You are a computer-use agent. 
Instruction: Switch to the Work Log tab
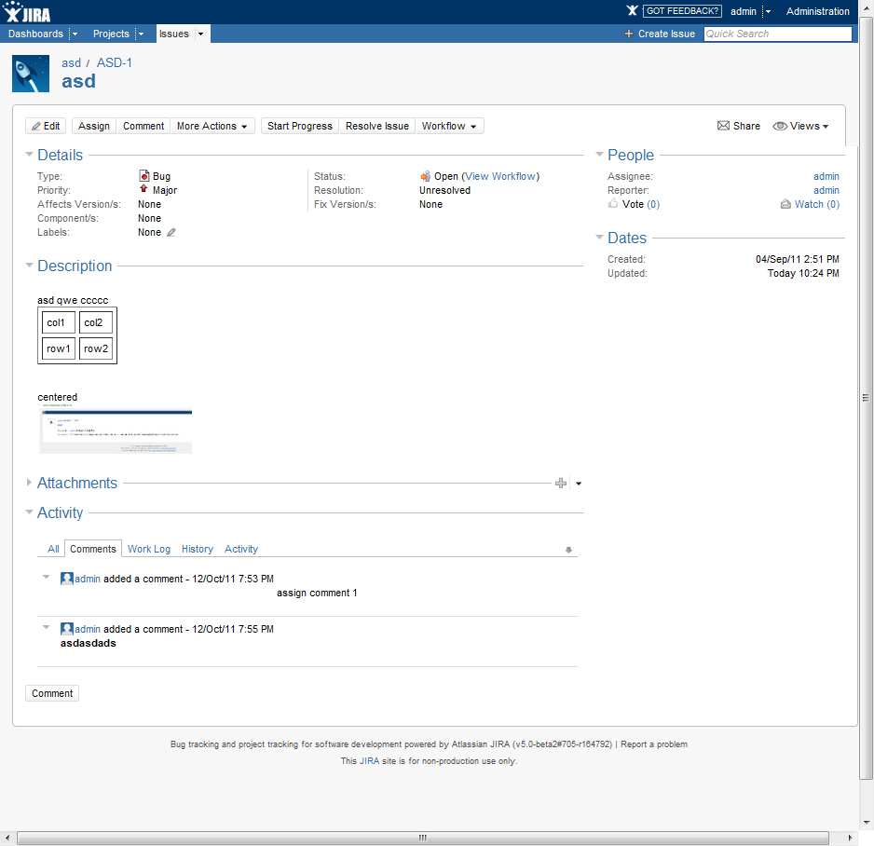149,549
